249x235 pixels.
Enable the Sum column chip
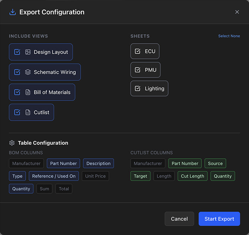click(x=44, y=189)
